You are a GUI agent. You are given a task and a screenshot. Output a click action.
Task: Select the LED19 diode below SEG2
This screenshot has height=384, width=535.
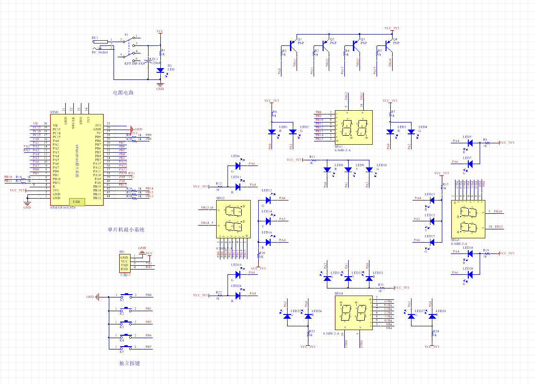click(238, 275)
